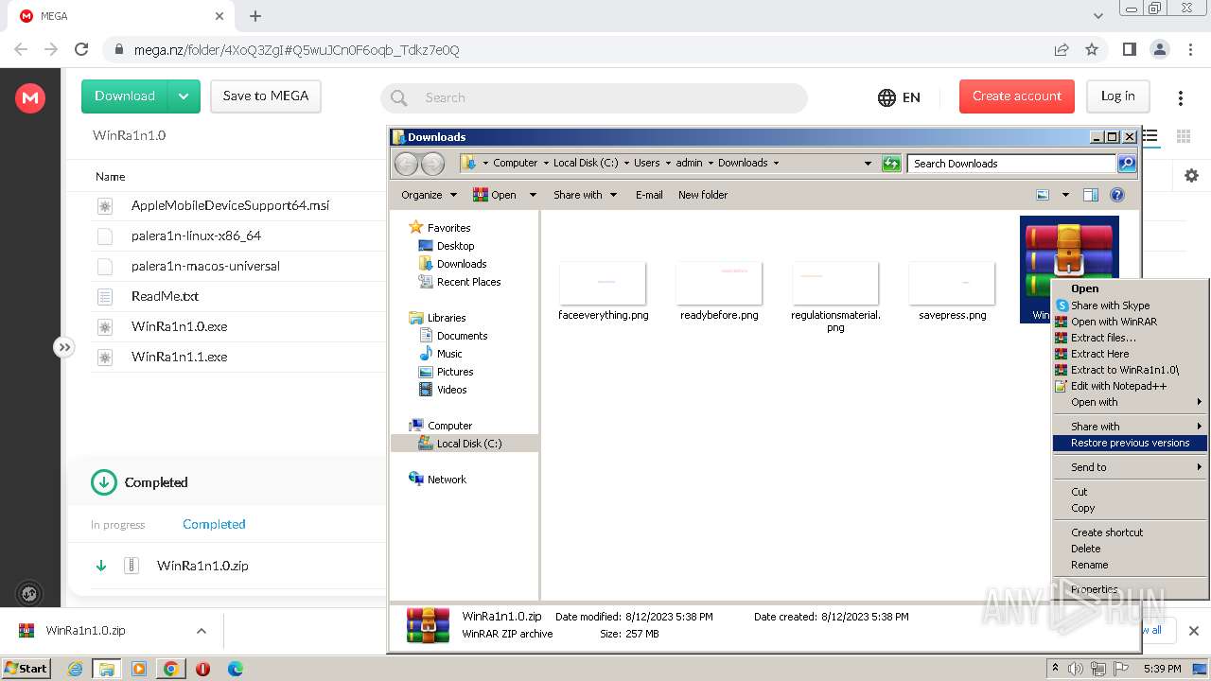
Task: Click the Name column header in MEGA
Action: [110, 177]
